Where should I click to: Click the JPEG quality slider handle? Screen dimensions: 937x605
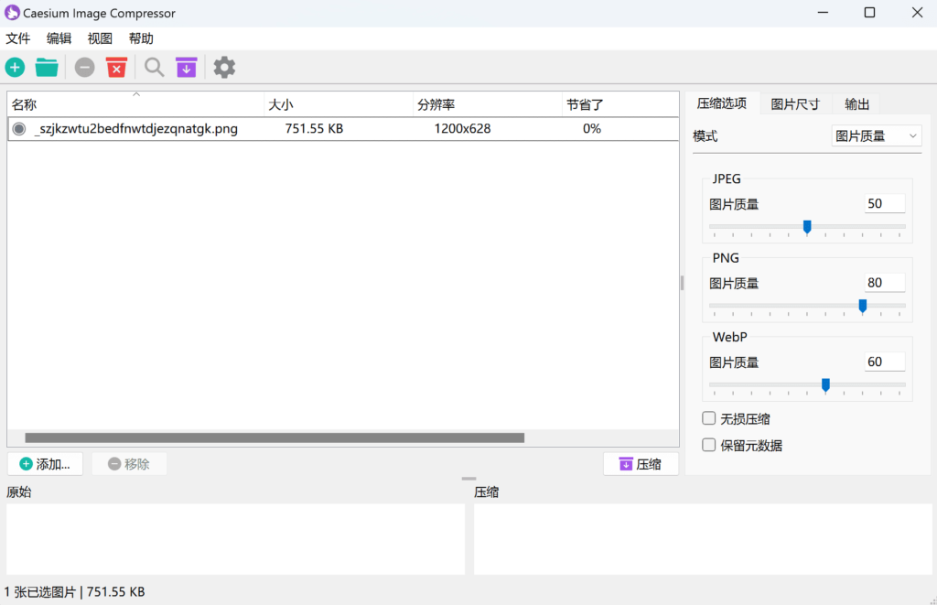(807, 227)
